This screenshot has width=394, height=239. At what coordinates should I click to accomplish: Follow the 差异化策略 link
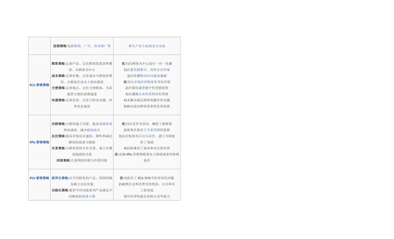point(59,178)
